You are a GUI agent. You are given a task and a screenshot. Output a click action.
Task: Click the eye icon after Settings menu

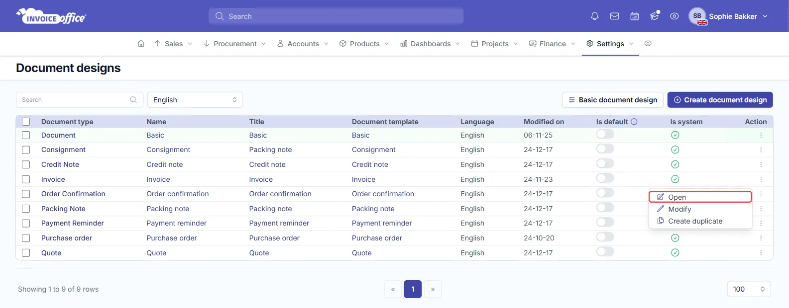[x=648, y=44]
